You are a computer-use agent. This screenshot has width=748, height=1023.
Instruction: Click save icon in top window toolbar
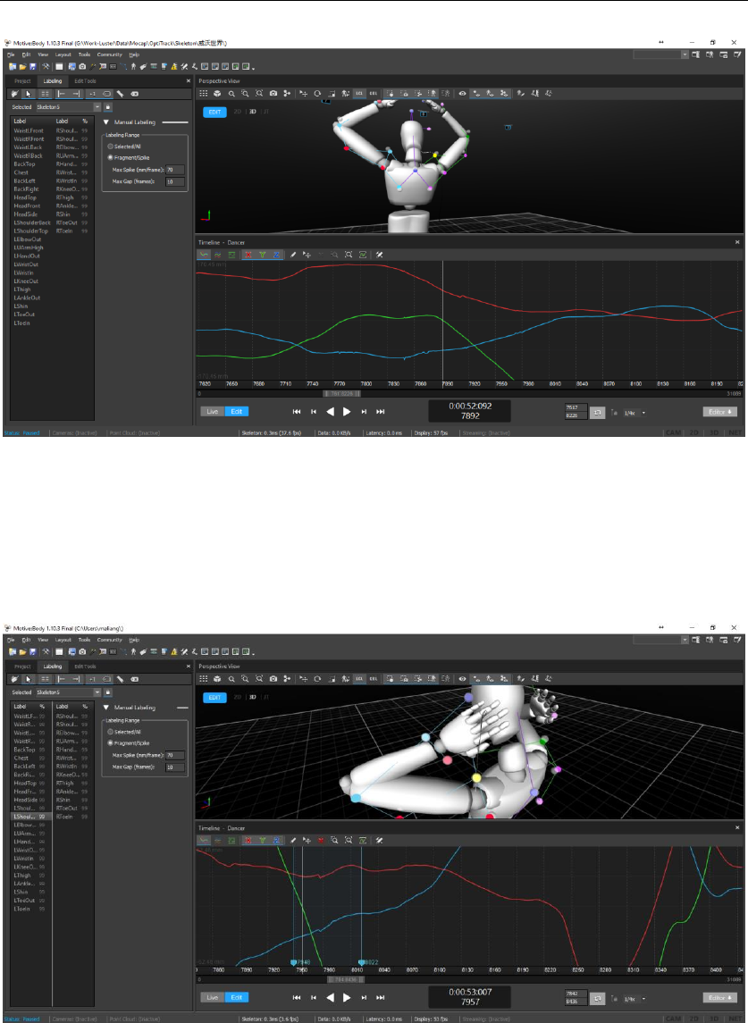coord(33,66)
